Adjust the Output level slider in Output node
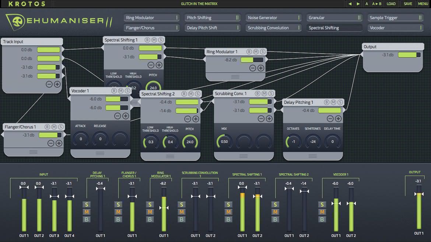This screenshot has height=242, width=431. pyautogui.click(x=409, y=55)
